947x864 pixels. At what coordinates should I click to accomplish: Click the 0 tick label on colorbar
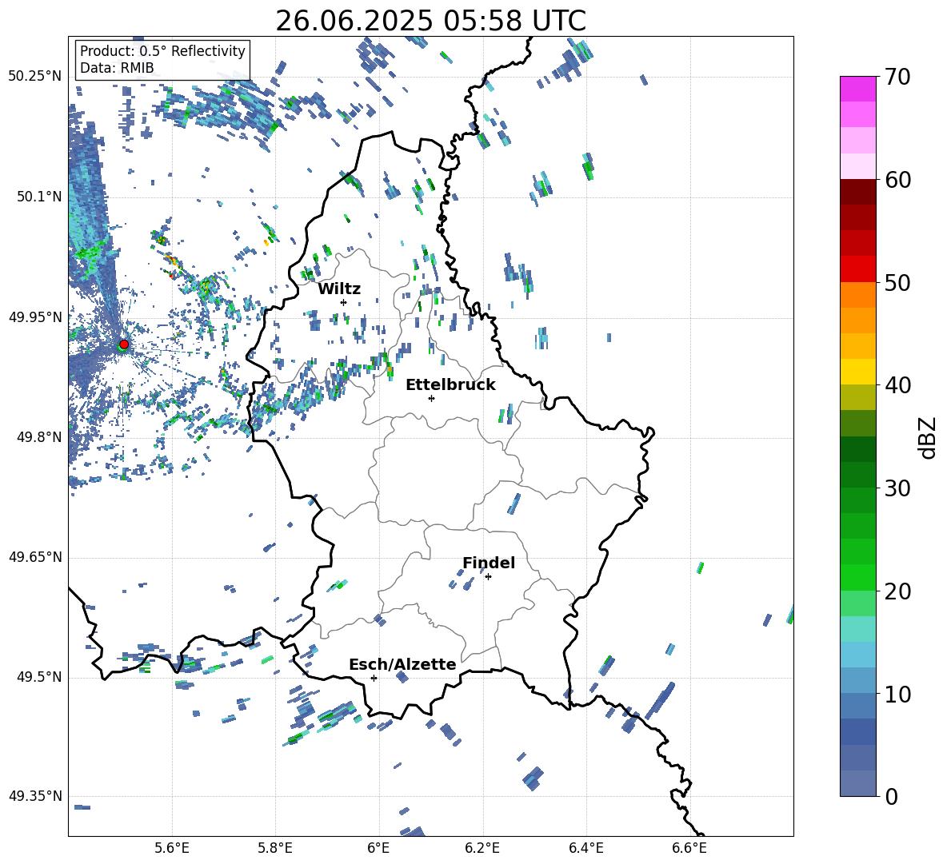click(x=891, y=796)
